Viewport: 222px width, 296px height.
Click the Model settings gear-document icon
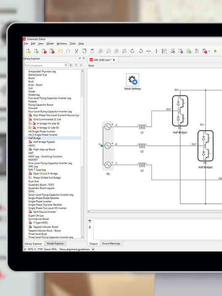click(x=181, y=51)
